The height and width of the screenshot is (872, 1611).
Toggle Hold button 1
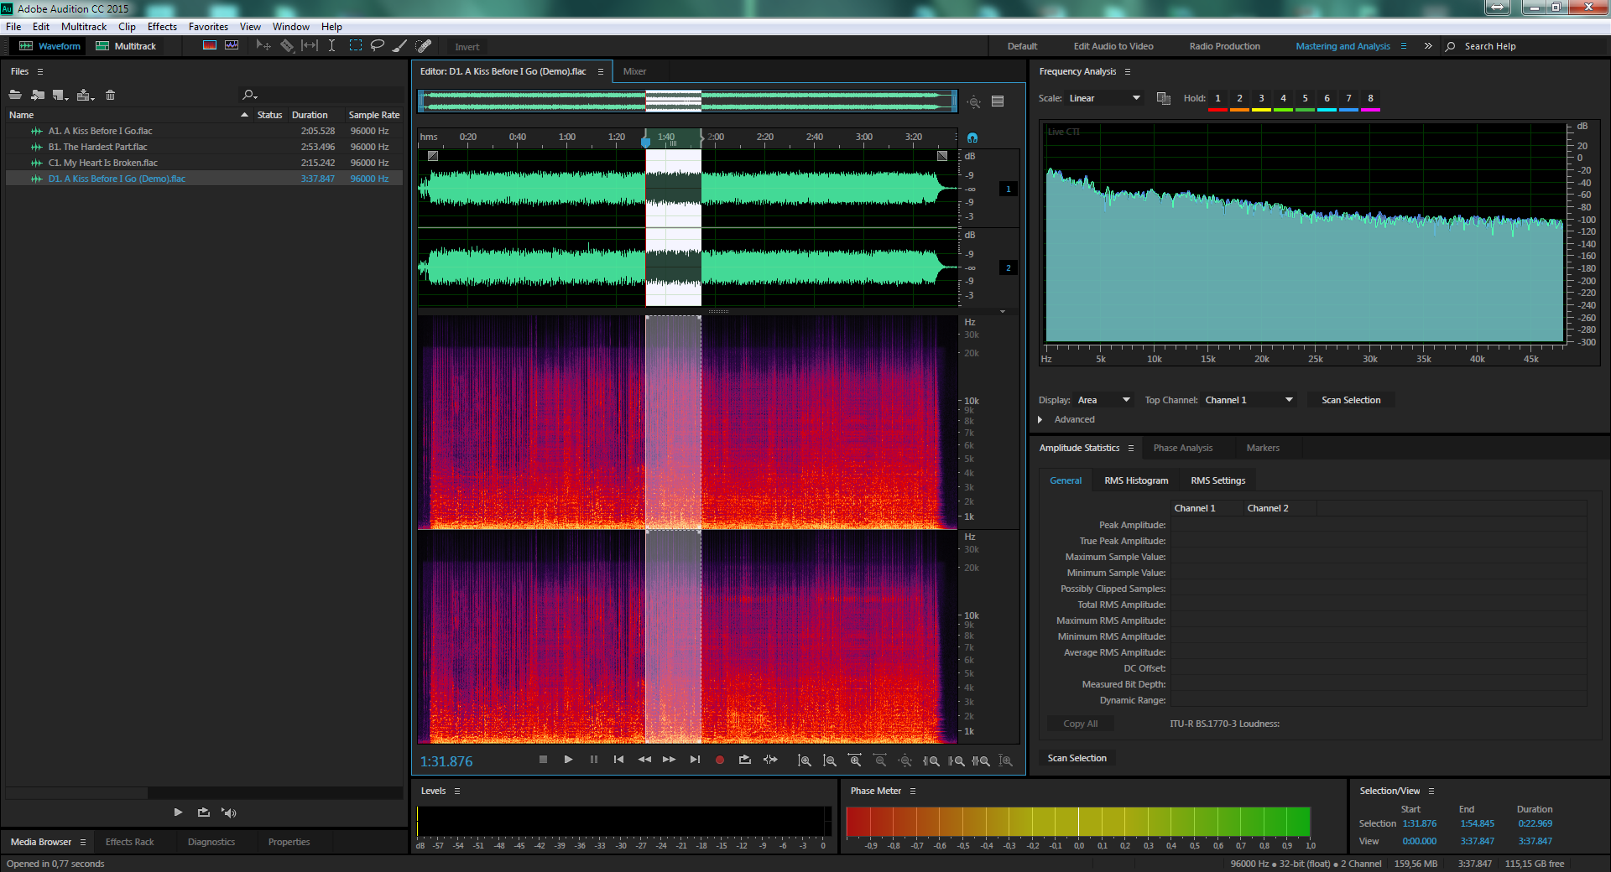click(1217, 99)
